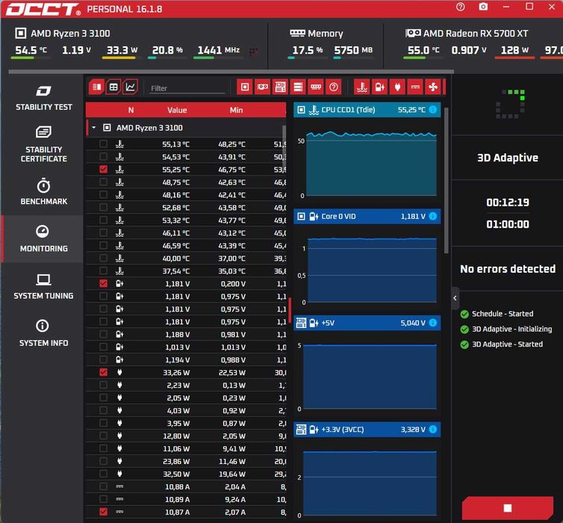563x523 pixels.
Task: Click the 3D Adaptive test name
Action: point(507,158)
